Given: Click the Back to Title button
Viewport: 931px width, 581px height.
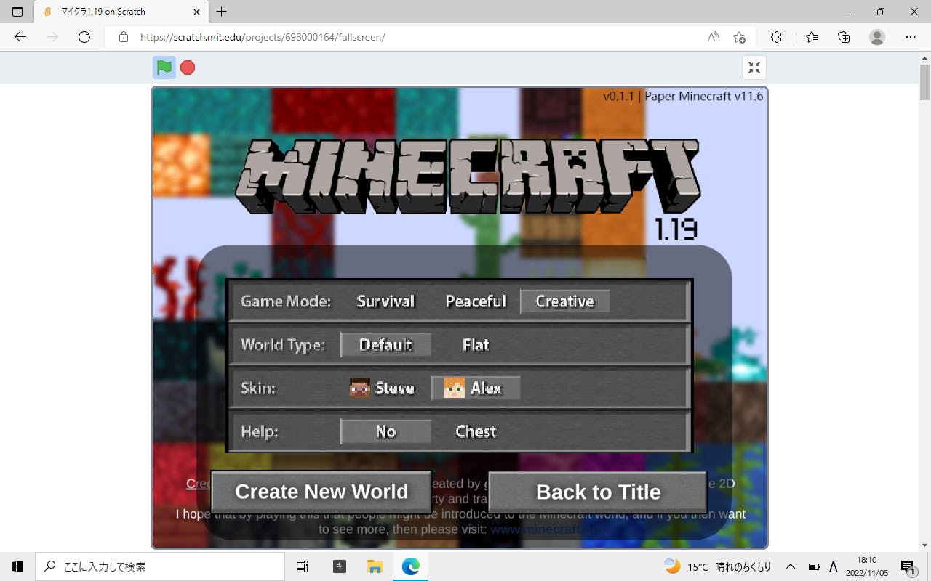Looking at the screenshot, I should [598, 492].
